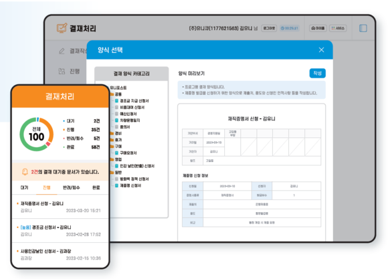This screenshot has height=279, width=388.
Task: Click the gray icon next to 품의서
Action: (x=116, y=126)
